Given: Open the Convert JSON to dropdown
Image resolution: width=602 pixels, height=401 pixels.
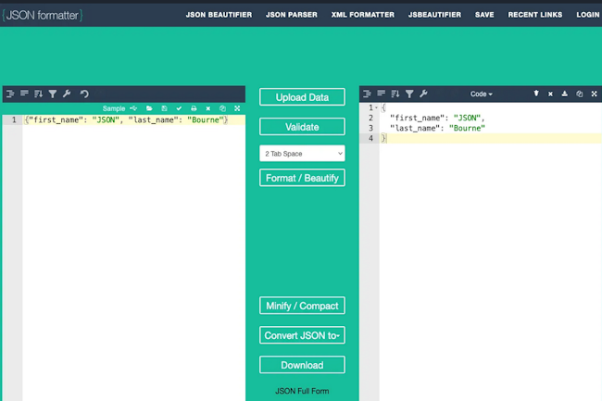Looking at the screenshot, I should [302, 335].
